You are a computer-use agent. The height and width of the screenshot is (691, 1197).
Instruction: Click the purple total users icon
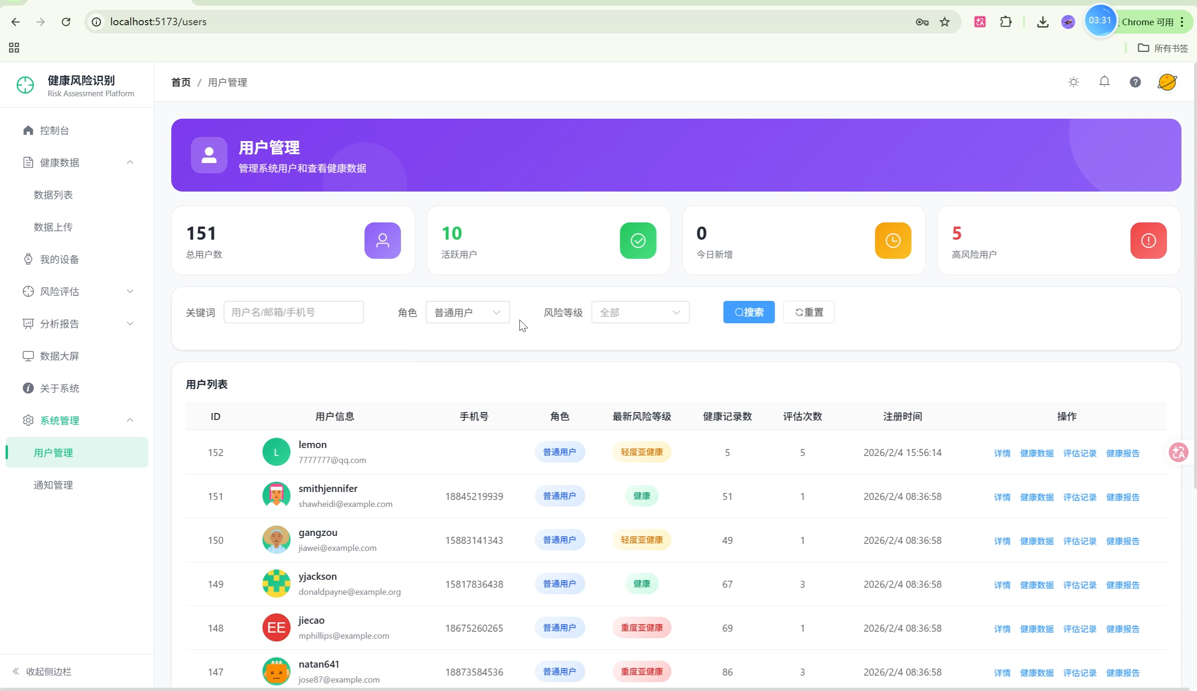point(382,241)
